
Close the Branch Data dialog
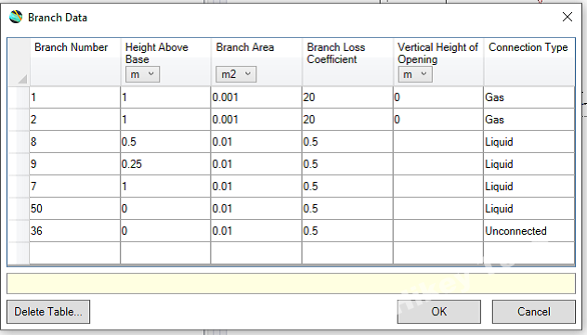pos(567,17)
